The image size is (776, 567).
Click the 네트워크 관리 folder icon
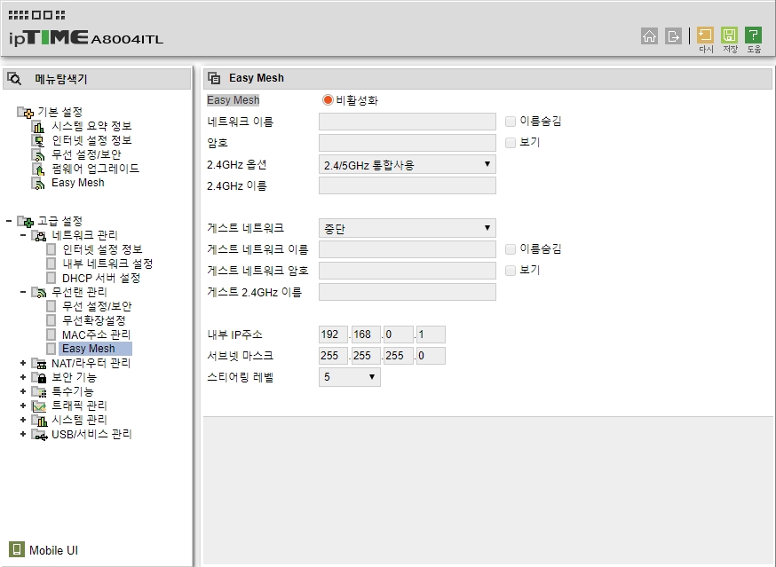pos(39,235)
